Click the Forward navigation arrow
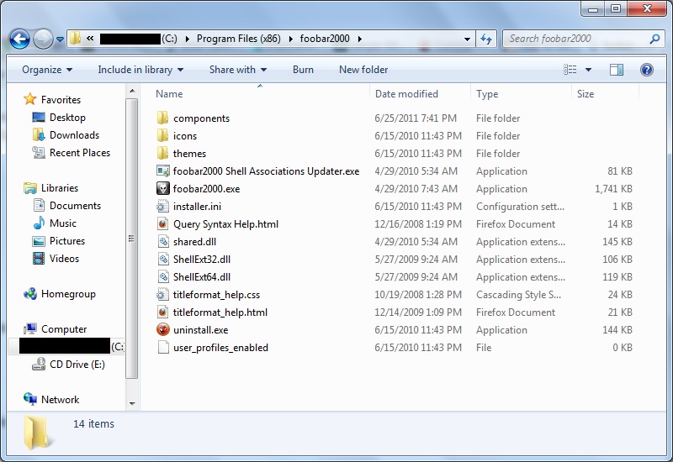Viewport: 673px width, 462px height. point(43,39)
